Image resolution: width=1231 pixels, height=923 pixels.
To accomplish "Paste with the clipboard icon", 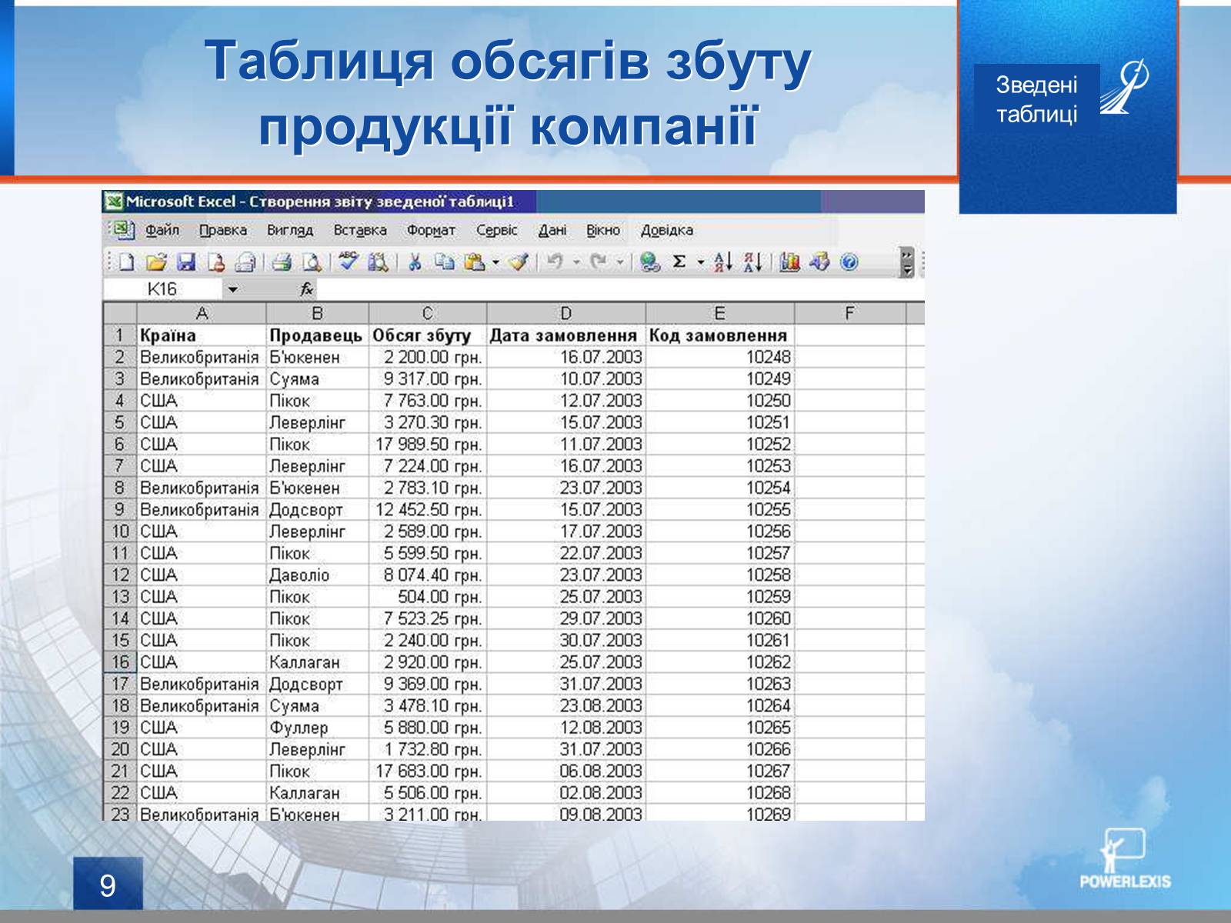I will [x=475, y=263].
